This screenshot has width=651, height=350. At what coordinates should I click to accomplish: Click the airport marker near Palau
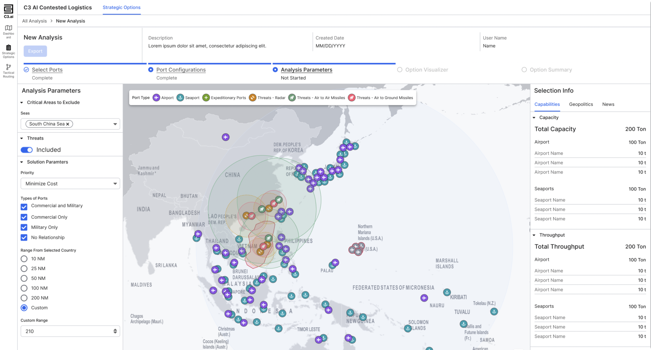tap(335, 262)
